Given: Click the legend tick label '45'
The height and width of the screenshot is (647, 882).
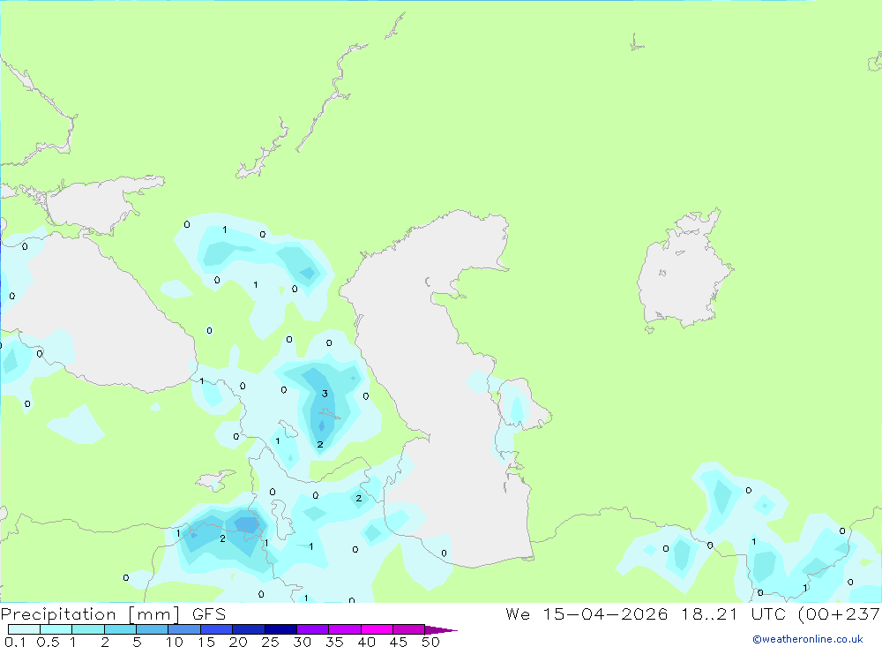Looking at the screenshot, I should pos(399,642).
